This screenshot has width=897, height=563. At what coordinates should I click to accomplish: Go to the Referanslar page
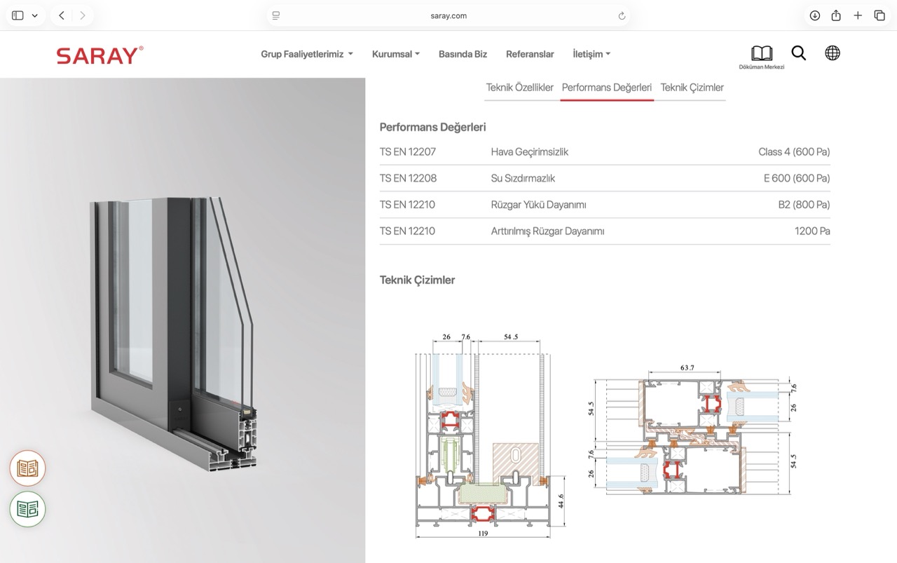tap(530, 54)
